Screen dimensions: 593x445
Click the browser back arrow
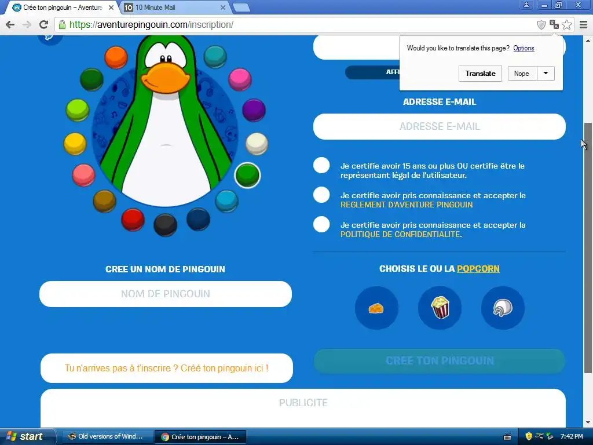(10, 24)
